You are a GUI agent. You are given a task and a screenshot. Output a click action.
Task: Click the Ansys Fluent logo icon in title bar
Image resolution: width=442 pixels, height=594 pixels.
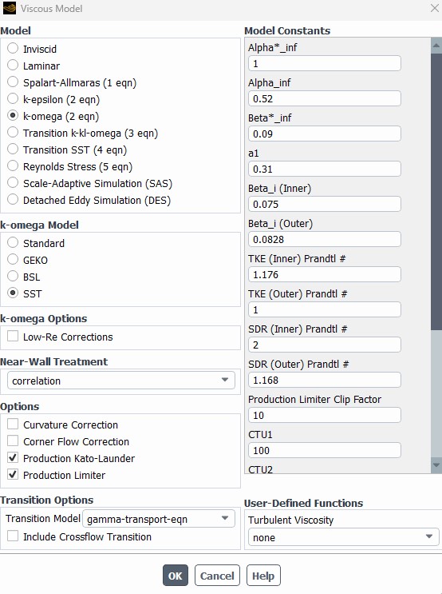click(10, 8)
